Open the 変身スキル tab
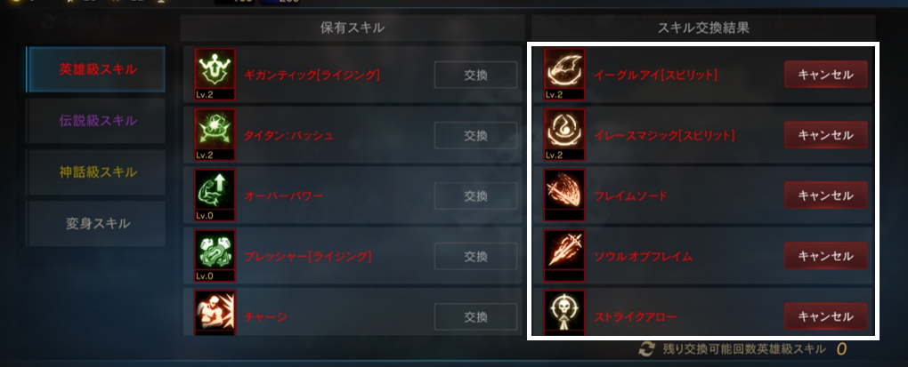Image resolution: width=908 pixels, height=367 pixels. pos(97,224)
